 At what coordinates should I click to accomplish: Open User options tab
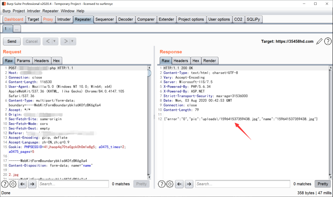[219, 19]
